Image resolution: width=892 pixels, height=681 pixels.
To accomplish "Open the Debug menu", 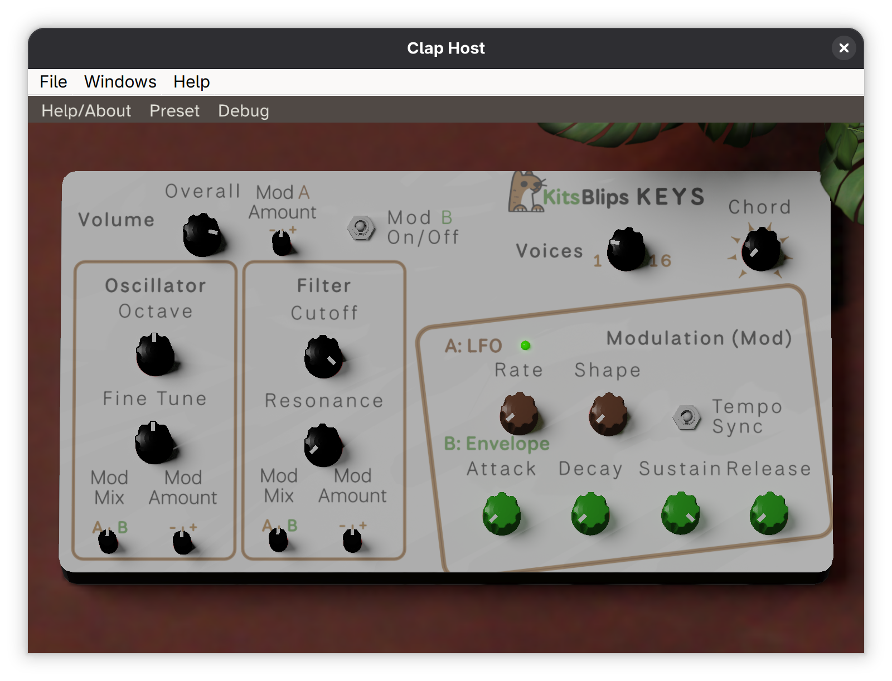I will [244, 111].
